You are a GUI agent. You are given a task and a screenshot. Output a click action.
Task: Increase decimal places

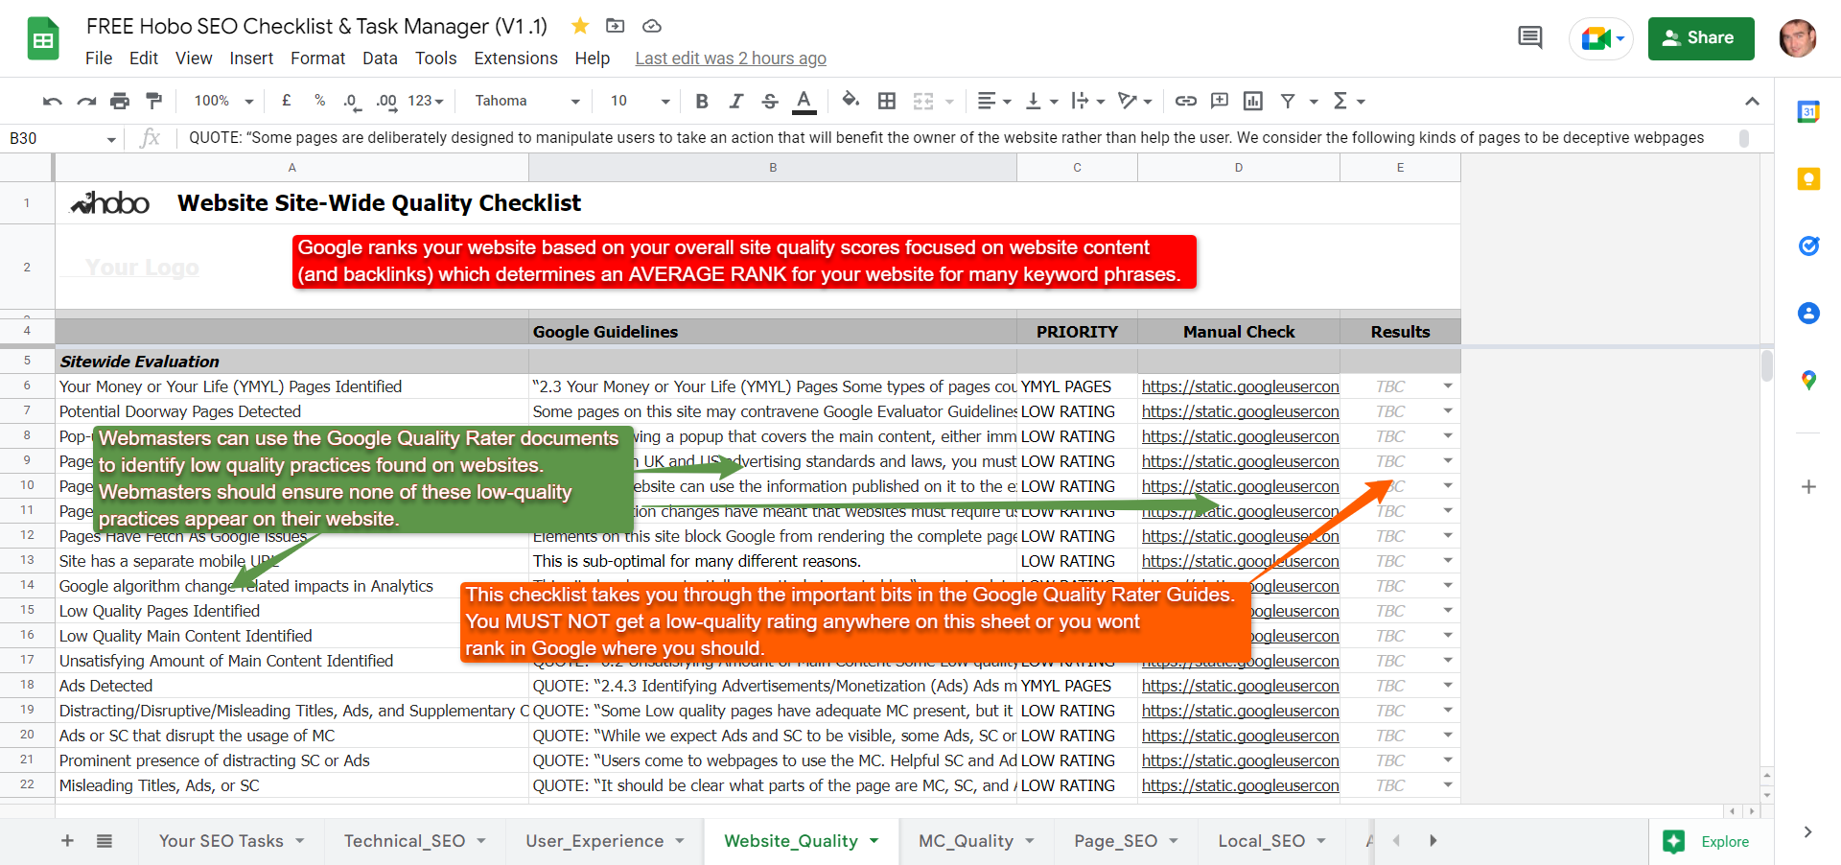click(386, 101)
